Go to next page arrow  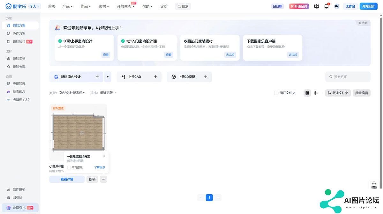point(218,198)
